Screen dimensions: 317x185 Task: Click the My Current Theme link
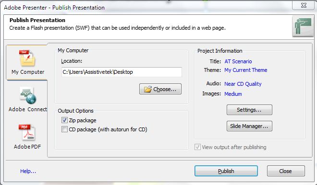pos(245,70)
